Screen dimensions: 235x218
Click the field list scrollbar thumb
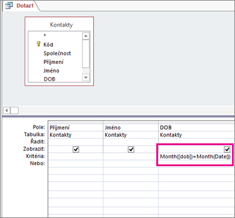click(86, 54)
